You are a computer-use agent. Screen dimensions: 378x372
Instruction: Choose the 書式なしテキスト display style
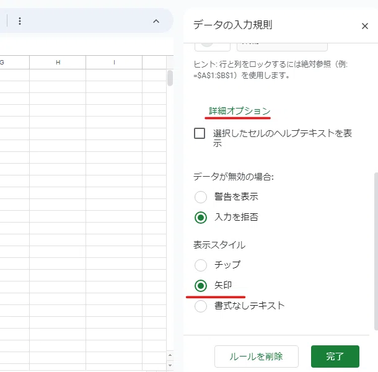(x=201, y=306)
